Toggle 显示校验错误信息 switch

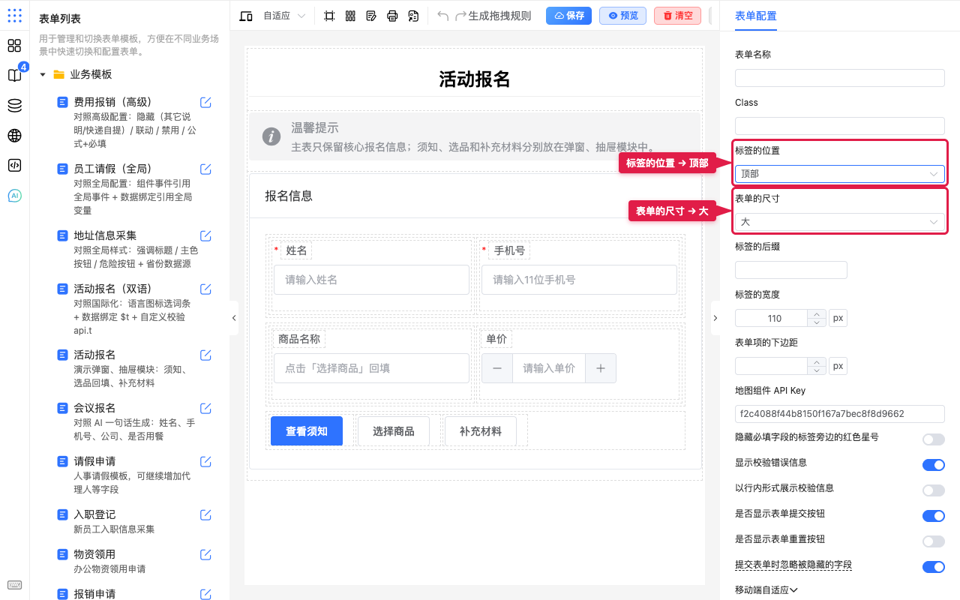[934, 465]
